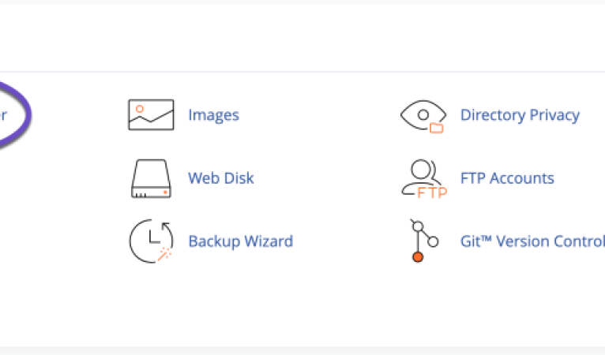The height and width of the screenshot is (355, 605).
Task: Click the orange indicator light on the Web Disk drive
Action: point(165,192)
